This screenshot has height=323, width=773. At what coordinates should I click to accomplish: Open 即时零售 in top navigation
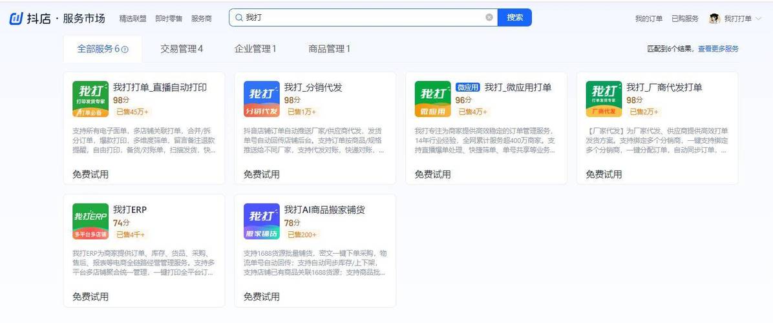[169, 19]
